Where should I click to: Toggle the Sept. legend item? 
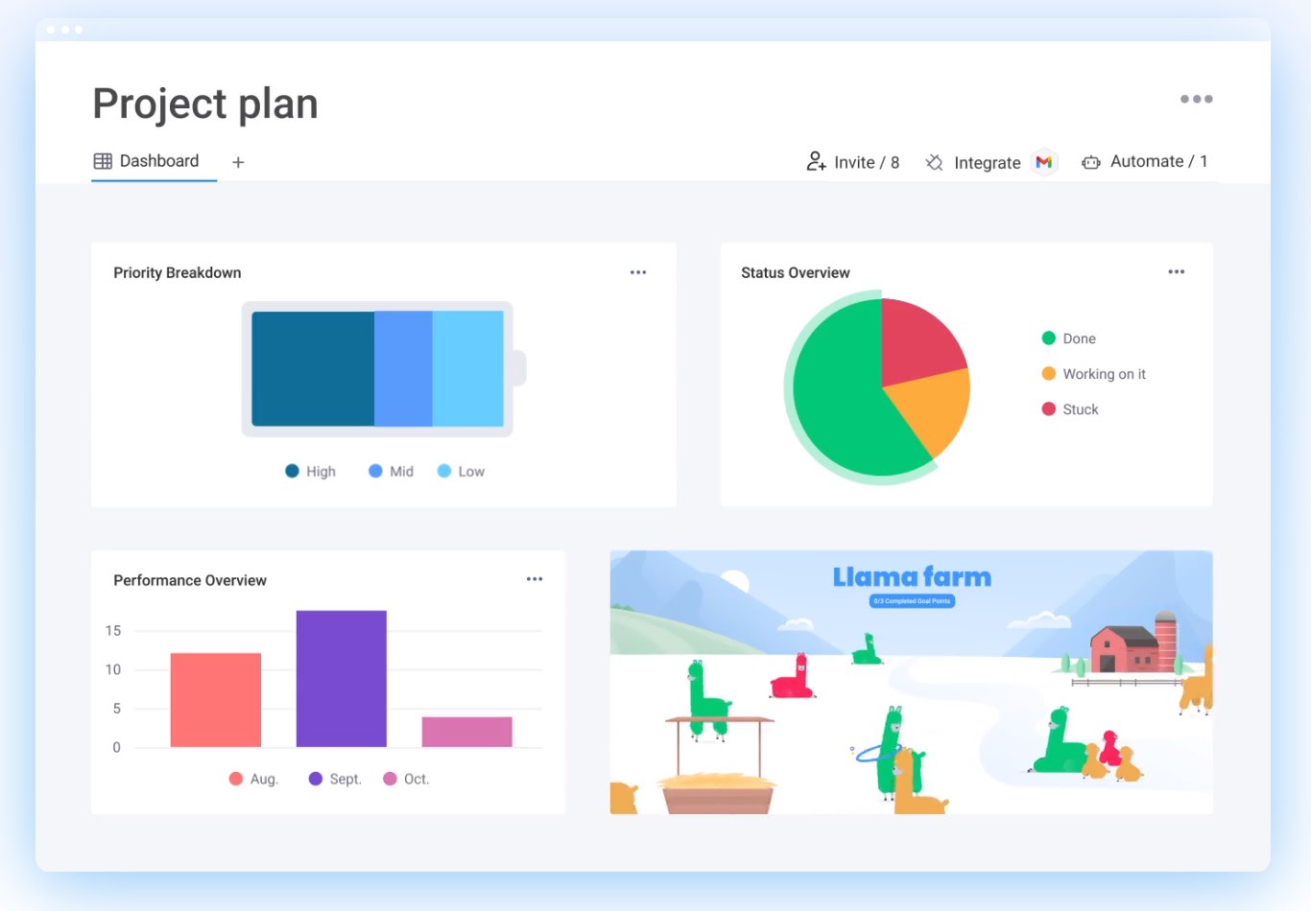point(335,779)
